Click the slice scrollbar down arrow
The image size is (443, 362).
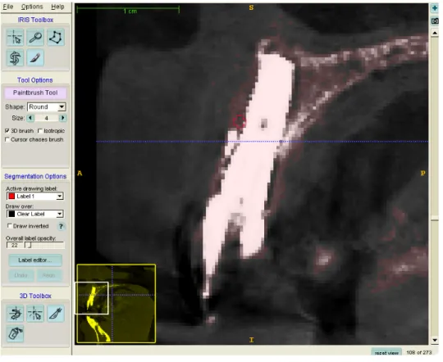435,341
